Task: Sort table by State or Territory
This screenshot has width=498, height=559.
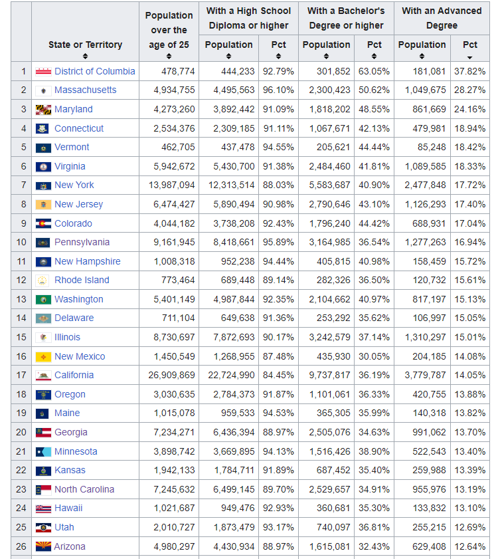Action: 85,56
